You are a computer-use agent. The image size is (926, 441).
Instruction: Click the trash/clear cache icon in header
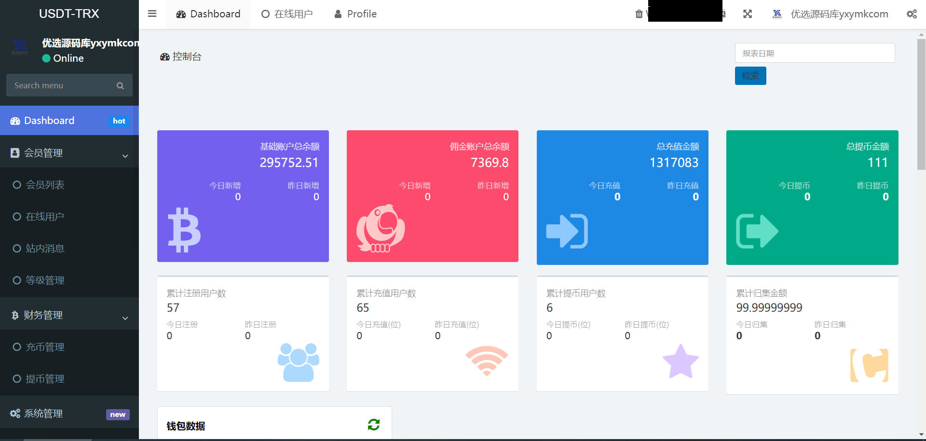pyautogui.click(x=639, y=14)
